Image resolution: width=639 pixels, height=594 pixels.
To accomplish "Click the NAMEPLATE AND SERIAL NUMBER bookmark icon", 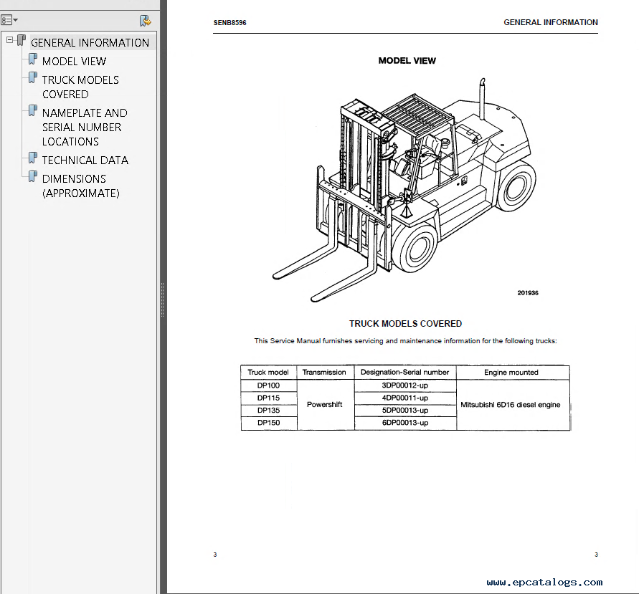I will (x=33, y=111).
